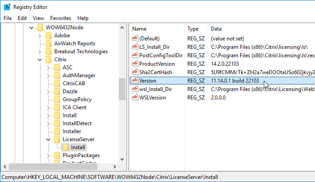The width and height of the screenshot is (315, 182).
Task: Expand the AuthManager key
Action: [48, 76]
